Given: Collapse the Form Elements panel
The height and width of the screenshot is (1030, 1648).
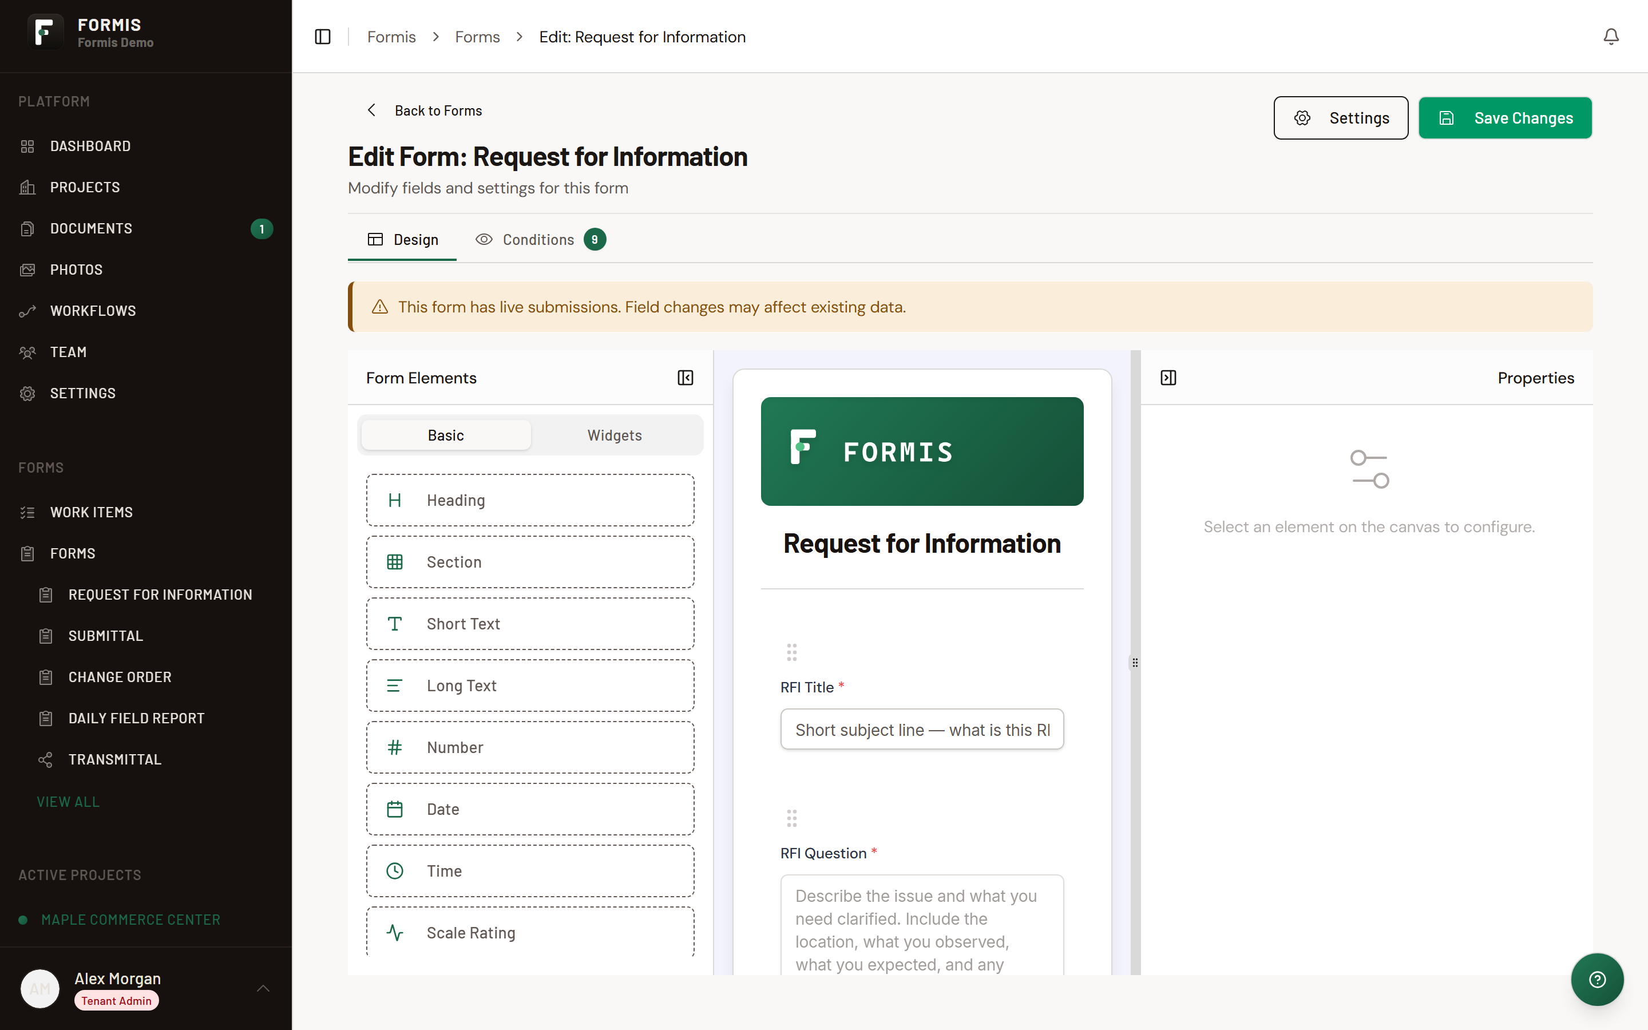Looking at the screenshot, I should point(685,378).
